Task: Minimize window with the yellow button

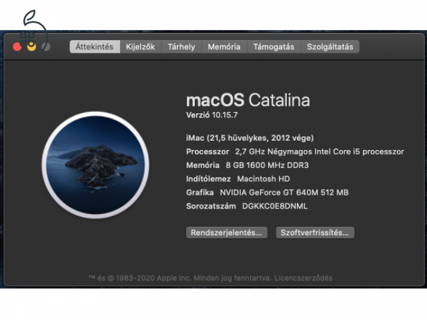Action: [31, 47]
